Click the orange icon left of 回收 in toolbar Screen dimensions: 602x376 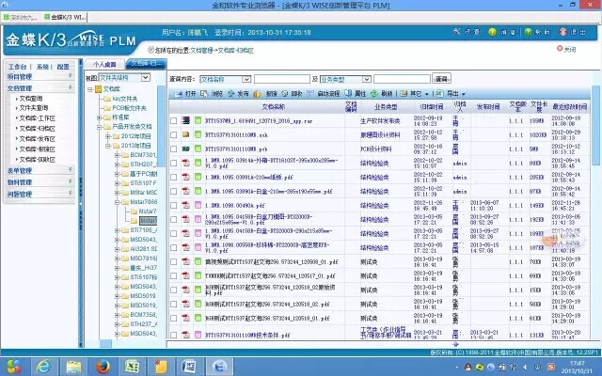tap(258, 94)
